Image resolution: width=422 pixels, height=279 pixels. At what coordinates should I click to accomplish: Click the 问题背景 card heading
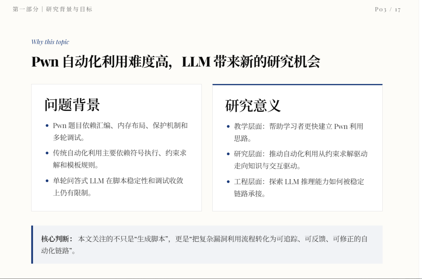click(72, 105)
